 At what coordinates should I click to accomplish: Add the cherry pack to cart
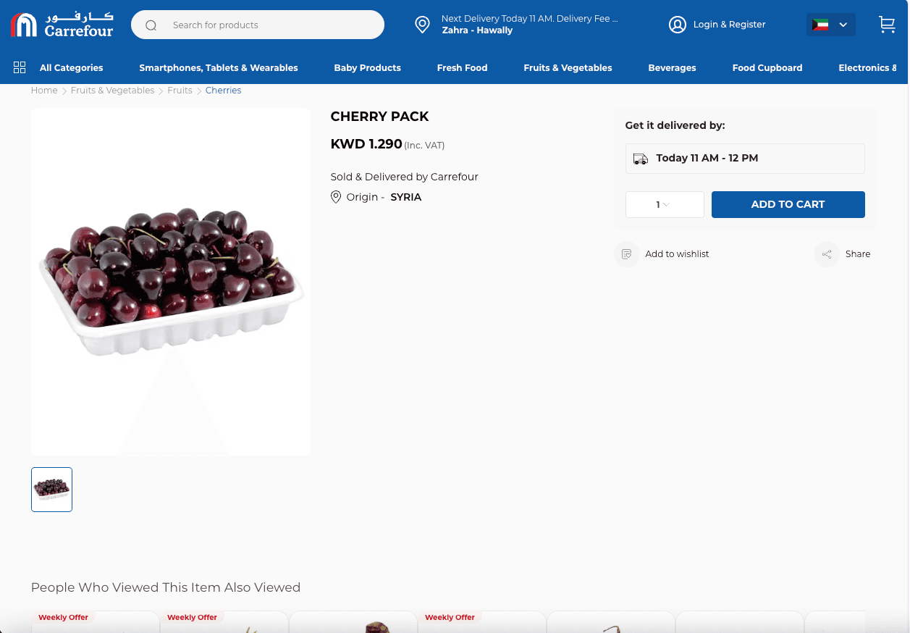788,204
